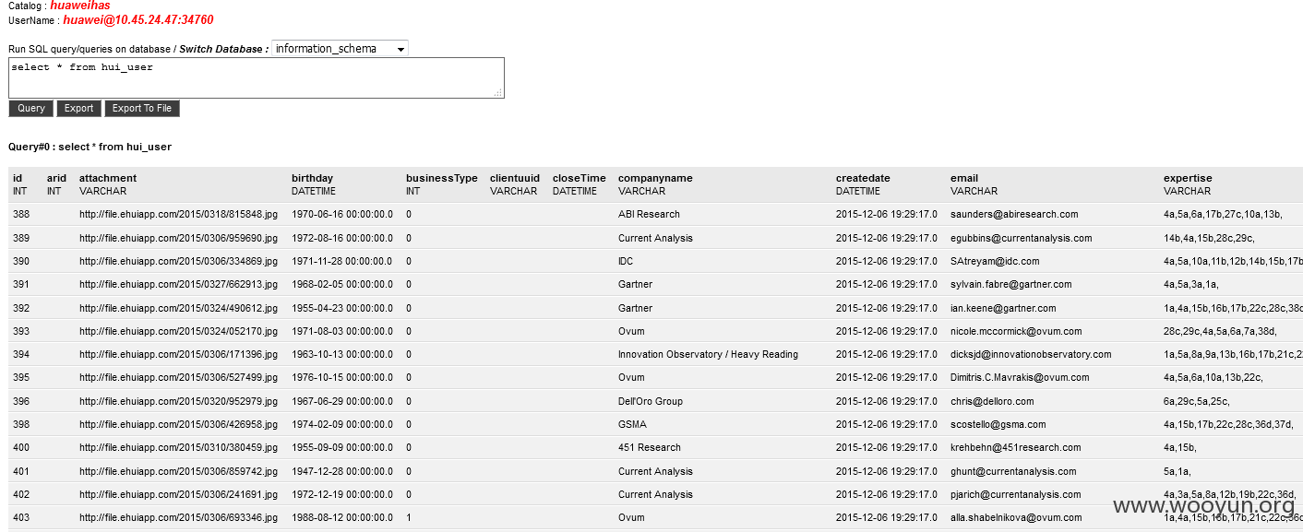Click attachment URL ending 380459.jpg
This screenshot has width=1303, height=532.
point(178,447)
